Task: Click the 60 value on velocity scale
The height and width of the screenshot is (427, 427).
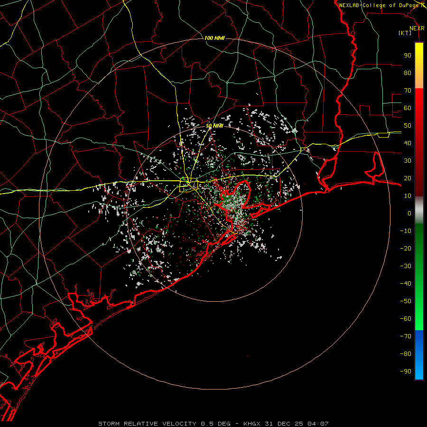Action: pos(408,108)
